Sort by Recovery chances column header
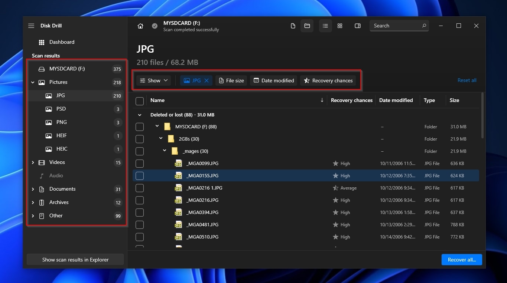 pyautogui.click(x=351, y=101)
